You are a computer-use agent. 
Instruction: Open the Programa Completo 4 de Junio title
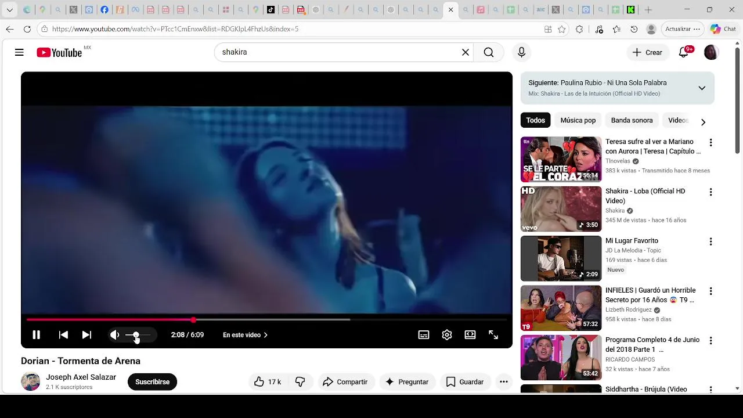click(652, 345)
